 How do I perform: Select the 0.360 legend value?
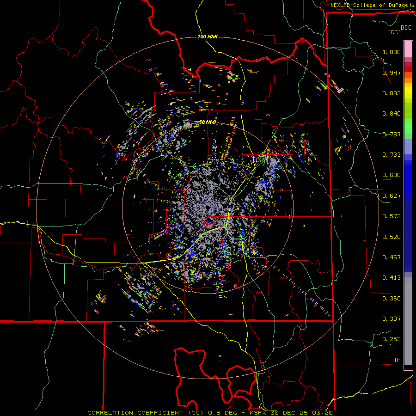(x=392, y=299)
